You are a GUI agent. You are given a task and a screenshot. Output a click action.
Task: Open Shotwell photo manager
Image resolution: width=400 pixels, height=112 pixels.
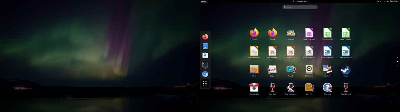click(327, 70)
